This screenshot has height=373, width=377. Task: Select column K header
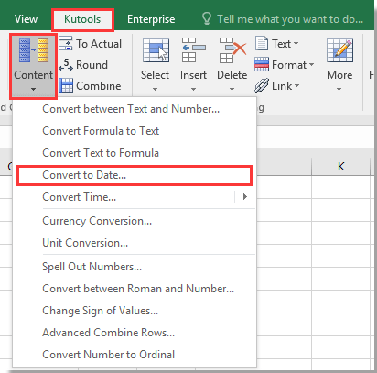340,167
